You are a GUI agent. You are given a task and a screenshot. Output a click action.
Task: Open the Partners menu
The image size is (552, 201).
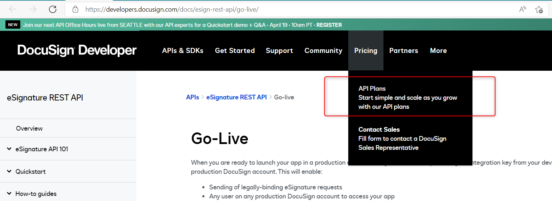coord(403,50)
